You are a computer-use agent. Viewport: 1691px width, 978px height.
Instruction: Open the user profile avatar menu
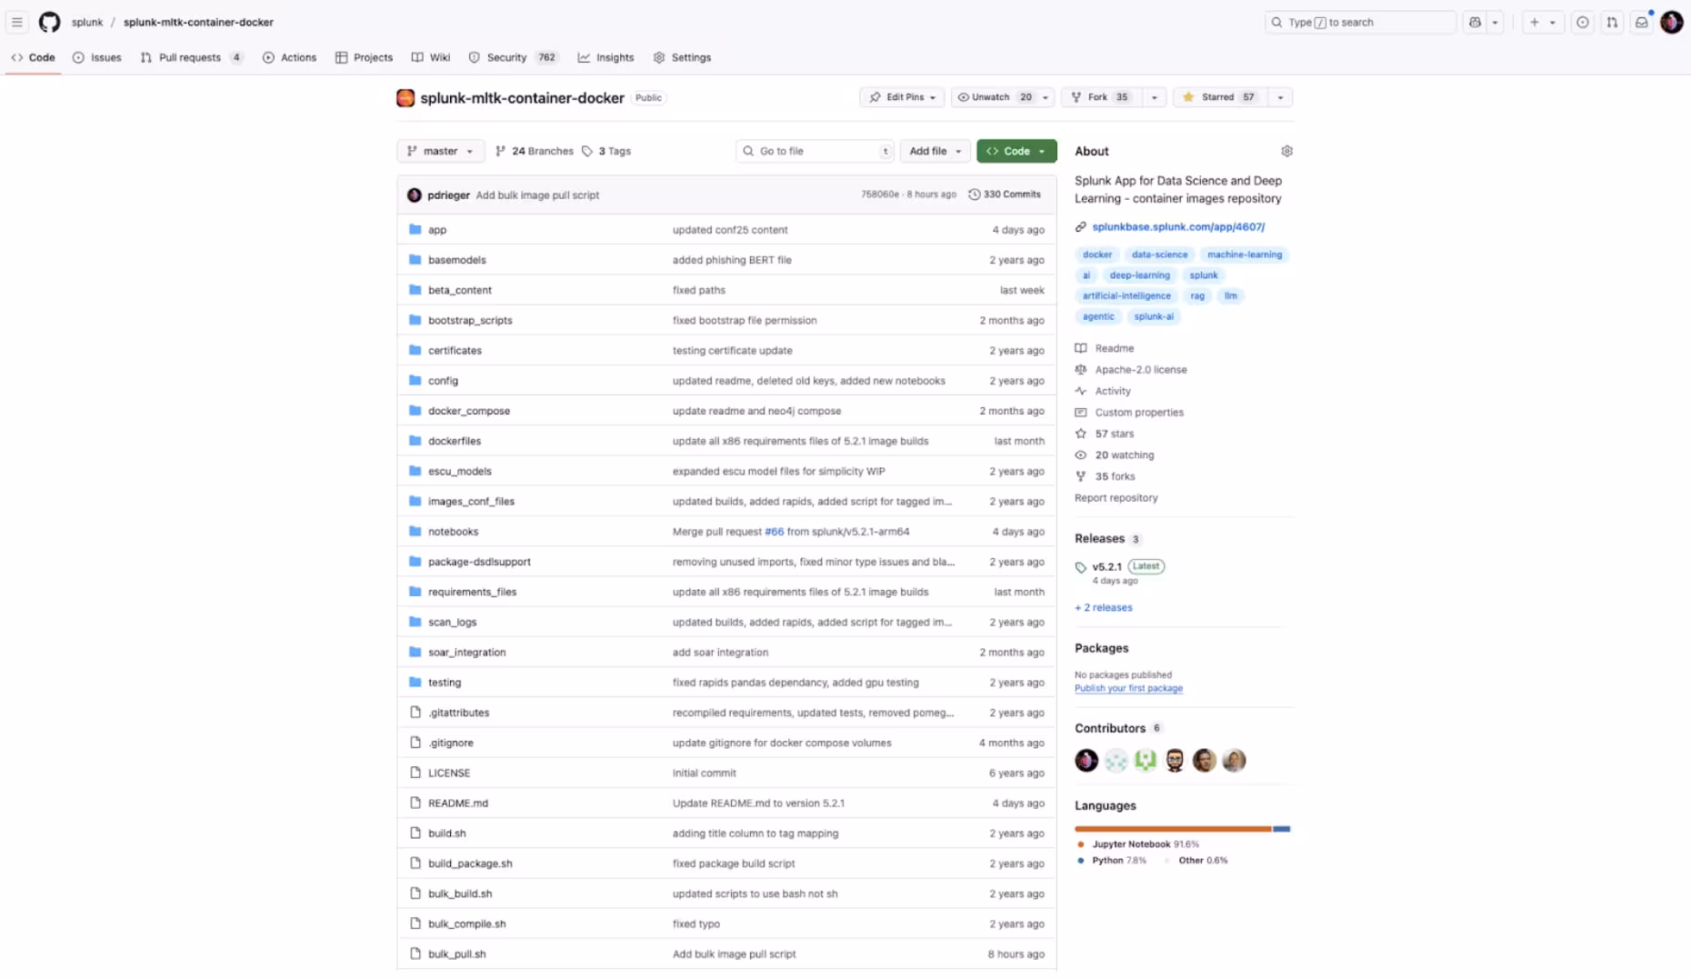coord(1671,22)
